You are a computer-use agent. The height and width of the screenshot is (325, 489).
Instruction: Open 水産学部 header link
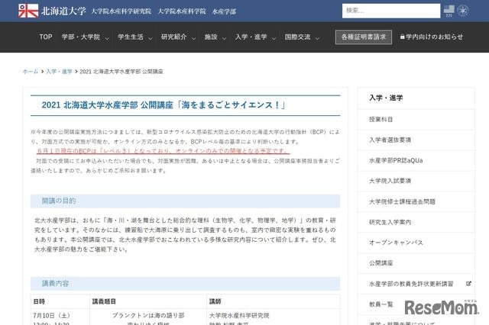(224, 11)
